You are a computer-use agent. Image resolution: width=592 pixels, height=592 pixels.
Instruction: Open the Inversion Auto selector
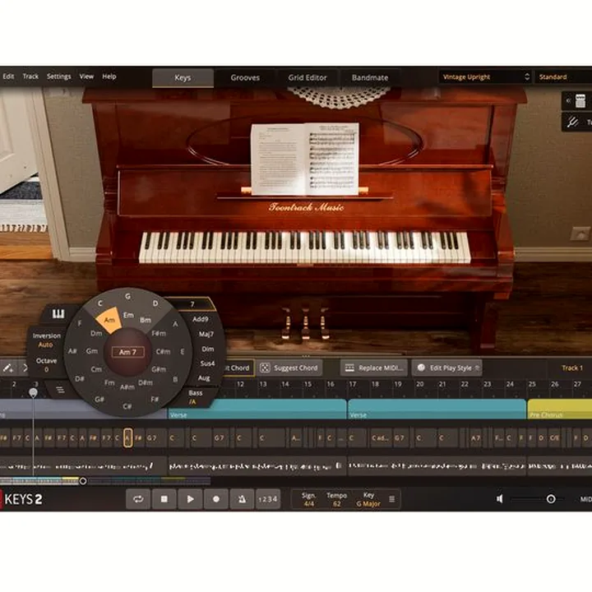[46, 340]
